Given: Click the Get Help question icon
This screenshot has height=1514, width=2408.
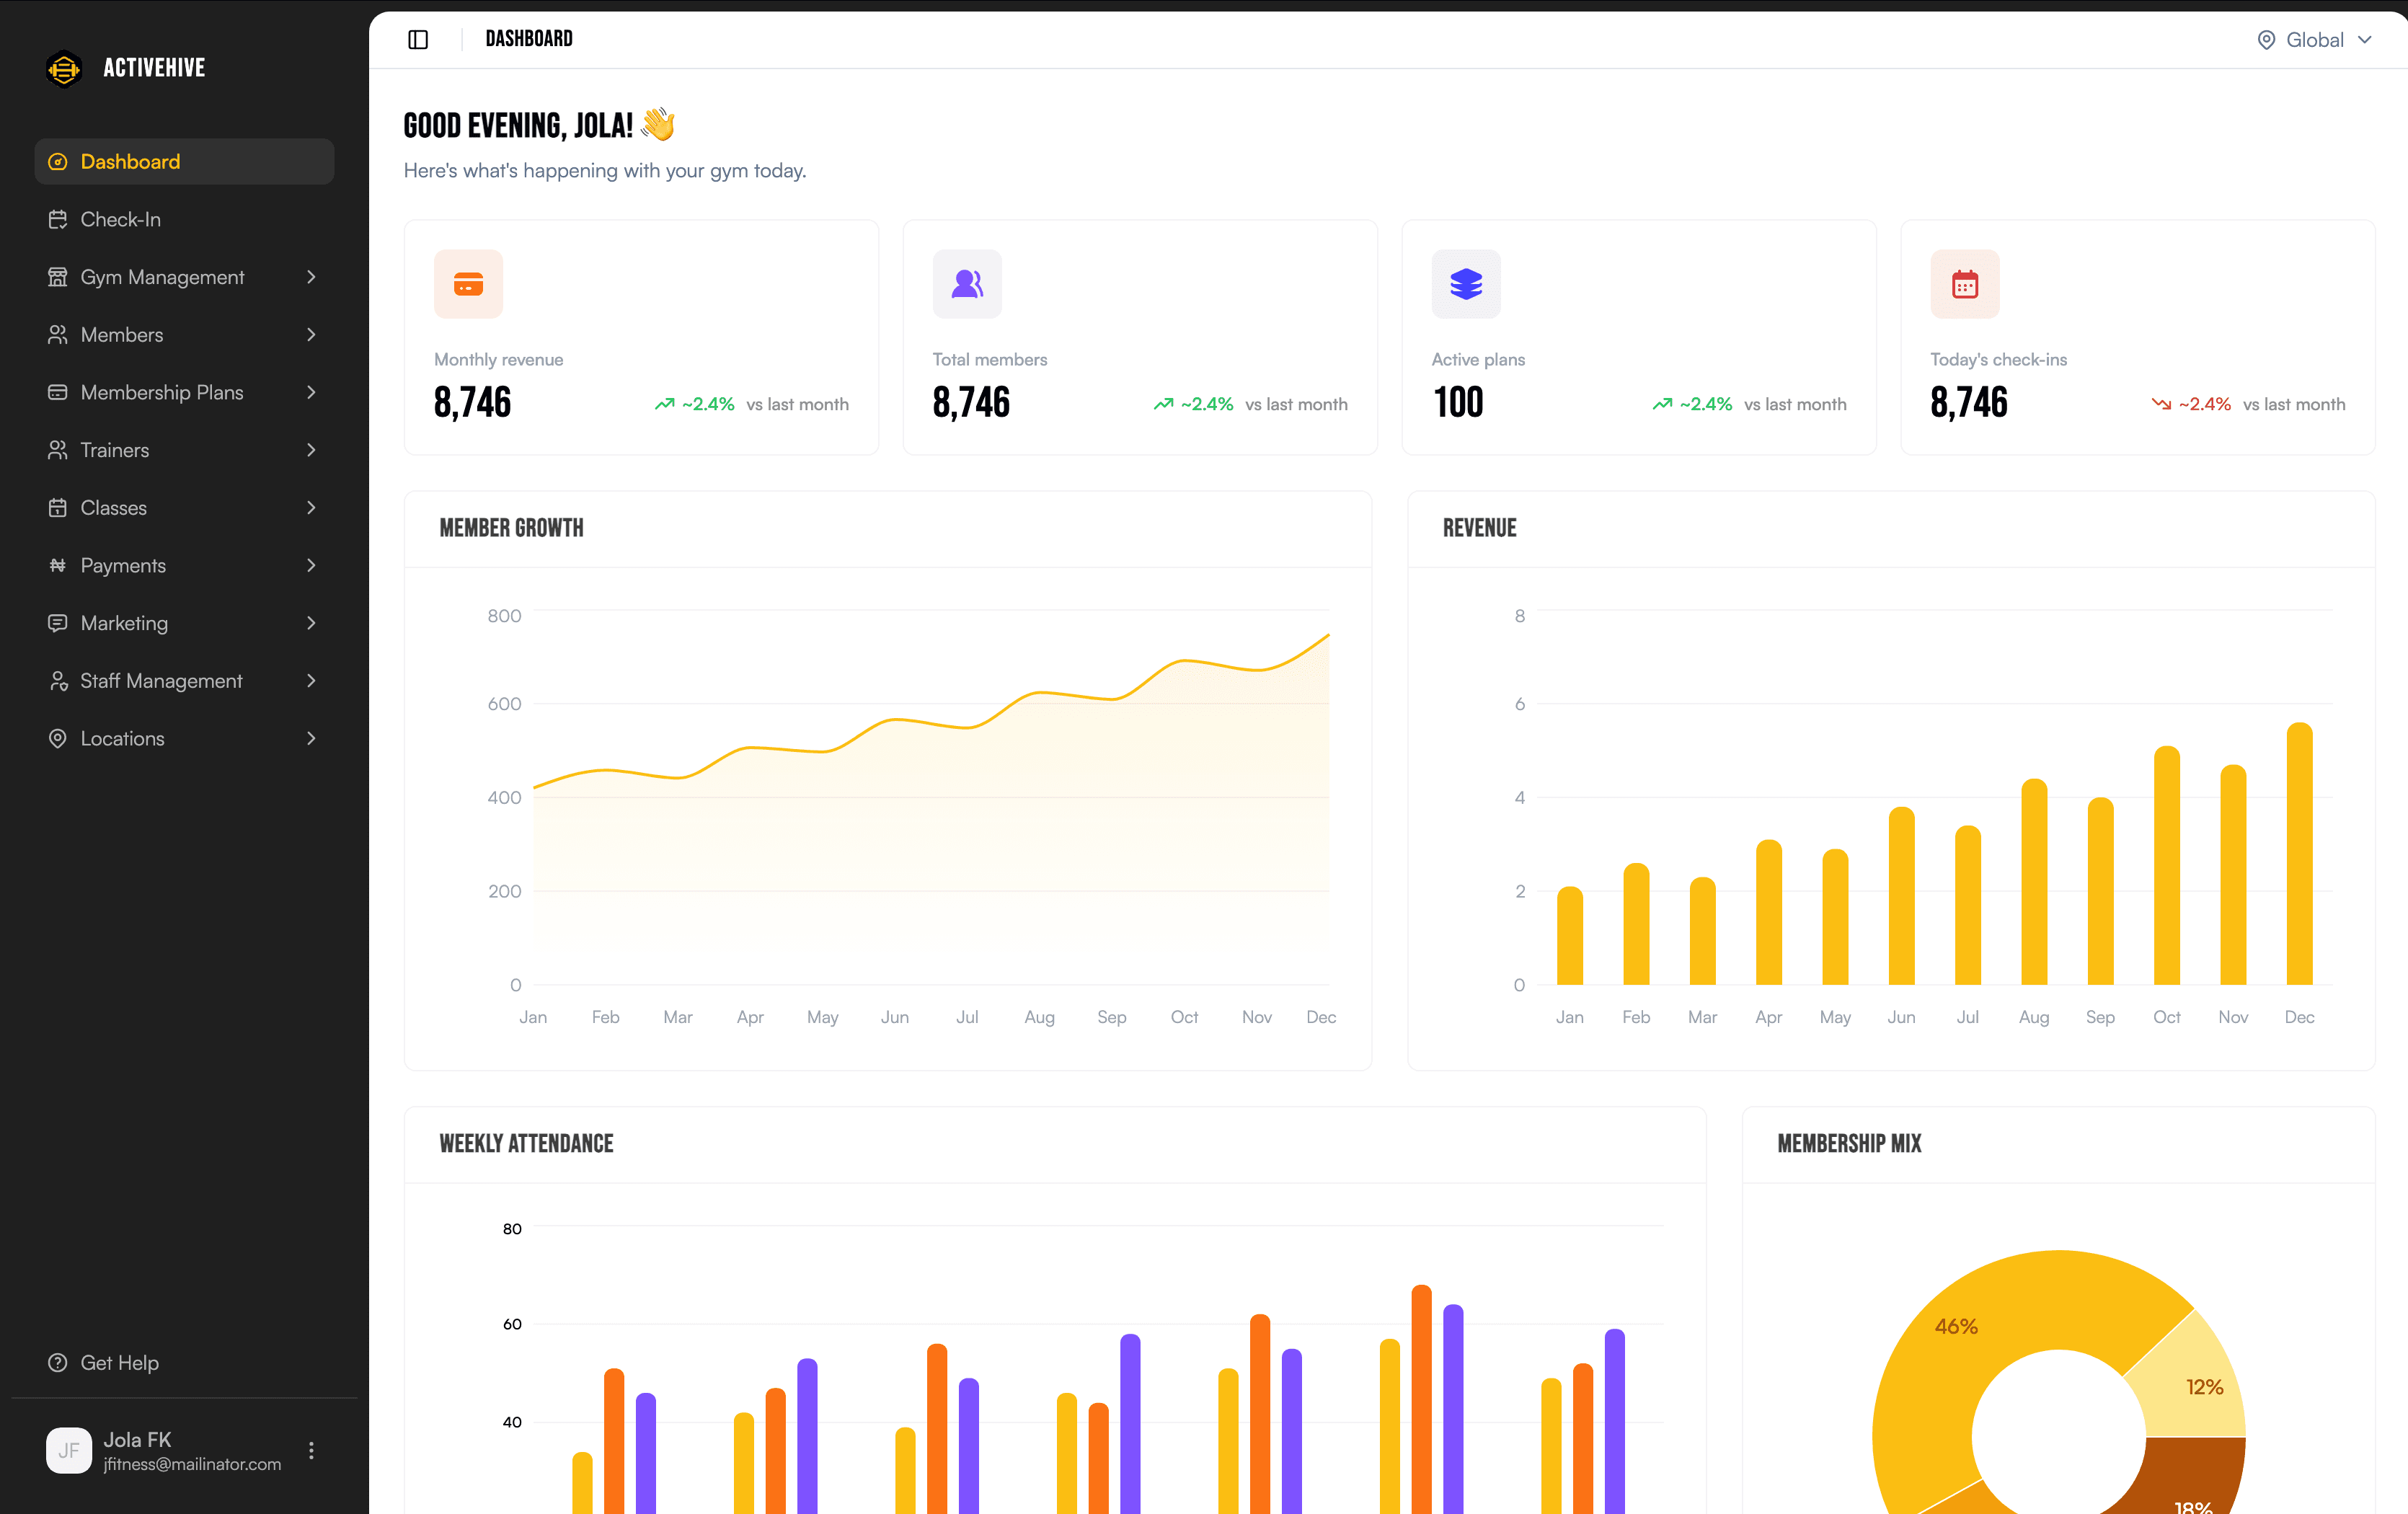Looking at the screenshot, I should (x=58, y=1363).
